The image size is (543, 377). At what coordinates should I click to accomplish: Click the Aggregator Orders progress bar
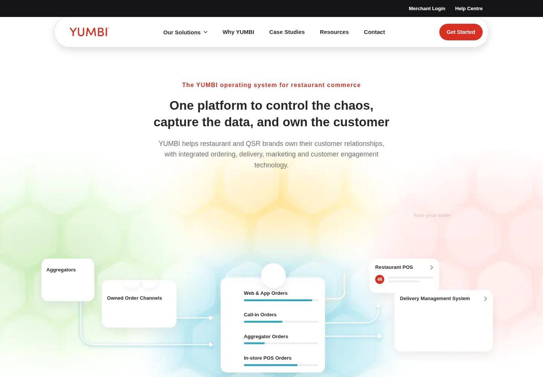click(x=281, y=343)
